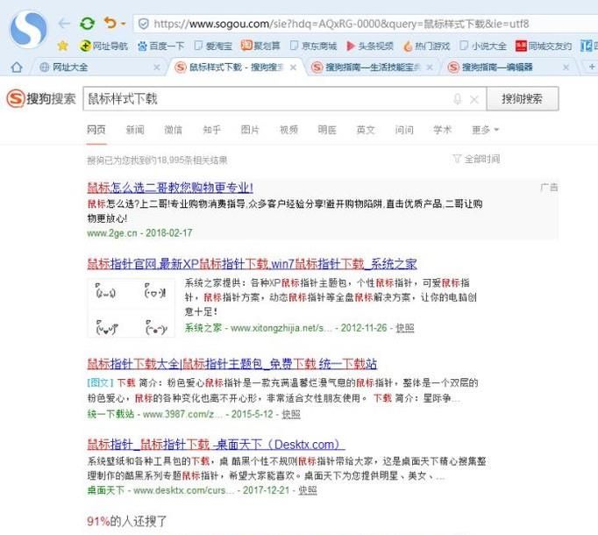Image resolution: width=598 pixels, height=535 pixels.
Task: Select the 新闻 search category
Action: (135, 130)
